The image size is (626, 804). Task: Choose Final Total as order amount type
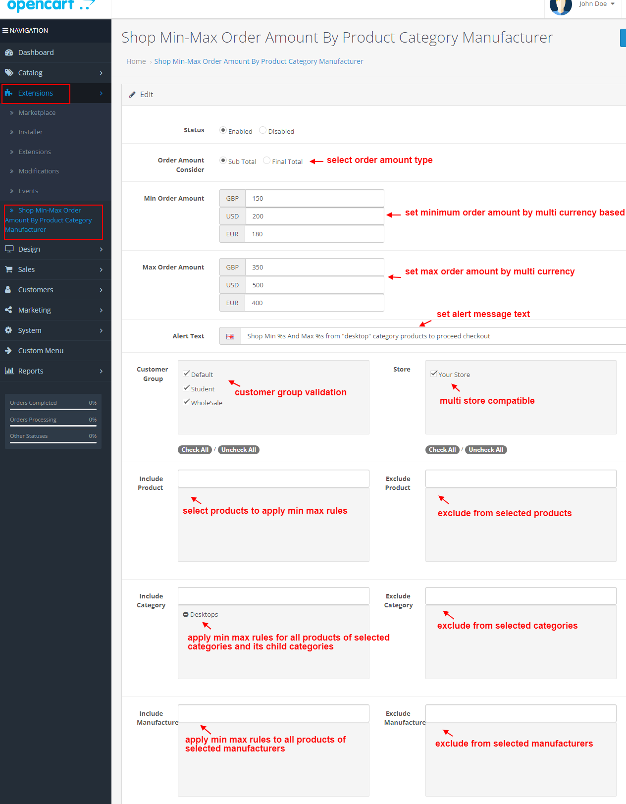(x=267, y=161)
